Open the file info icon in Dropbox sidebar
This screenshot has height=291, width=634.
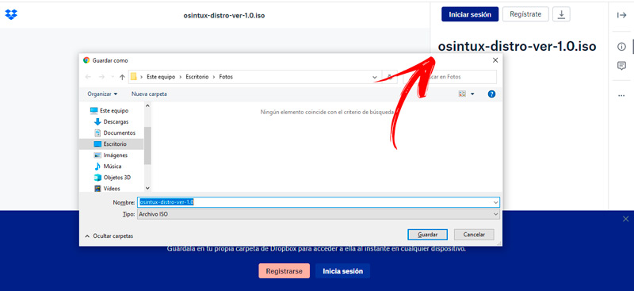[x=621, y=47]
